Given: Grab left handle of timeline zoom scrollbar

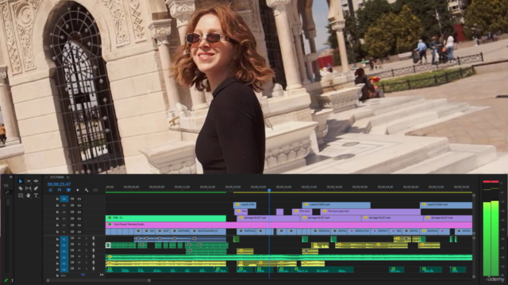Looking at the screenshot, I should 48,280.
